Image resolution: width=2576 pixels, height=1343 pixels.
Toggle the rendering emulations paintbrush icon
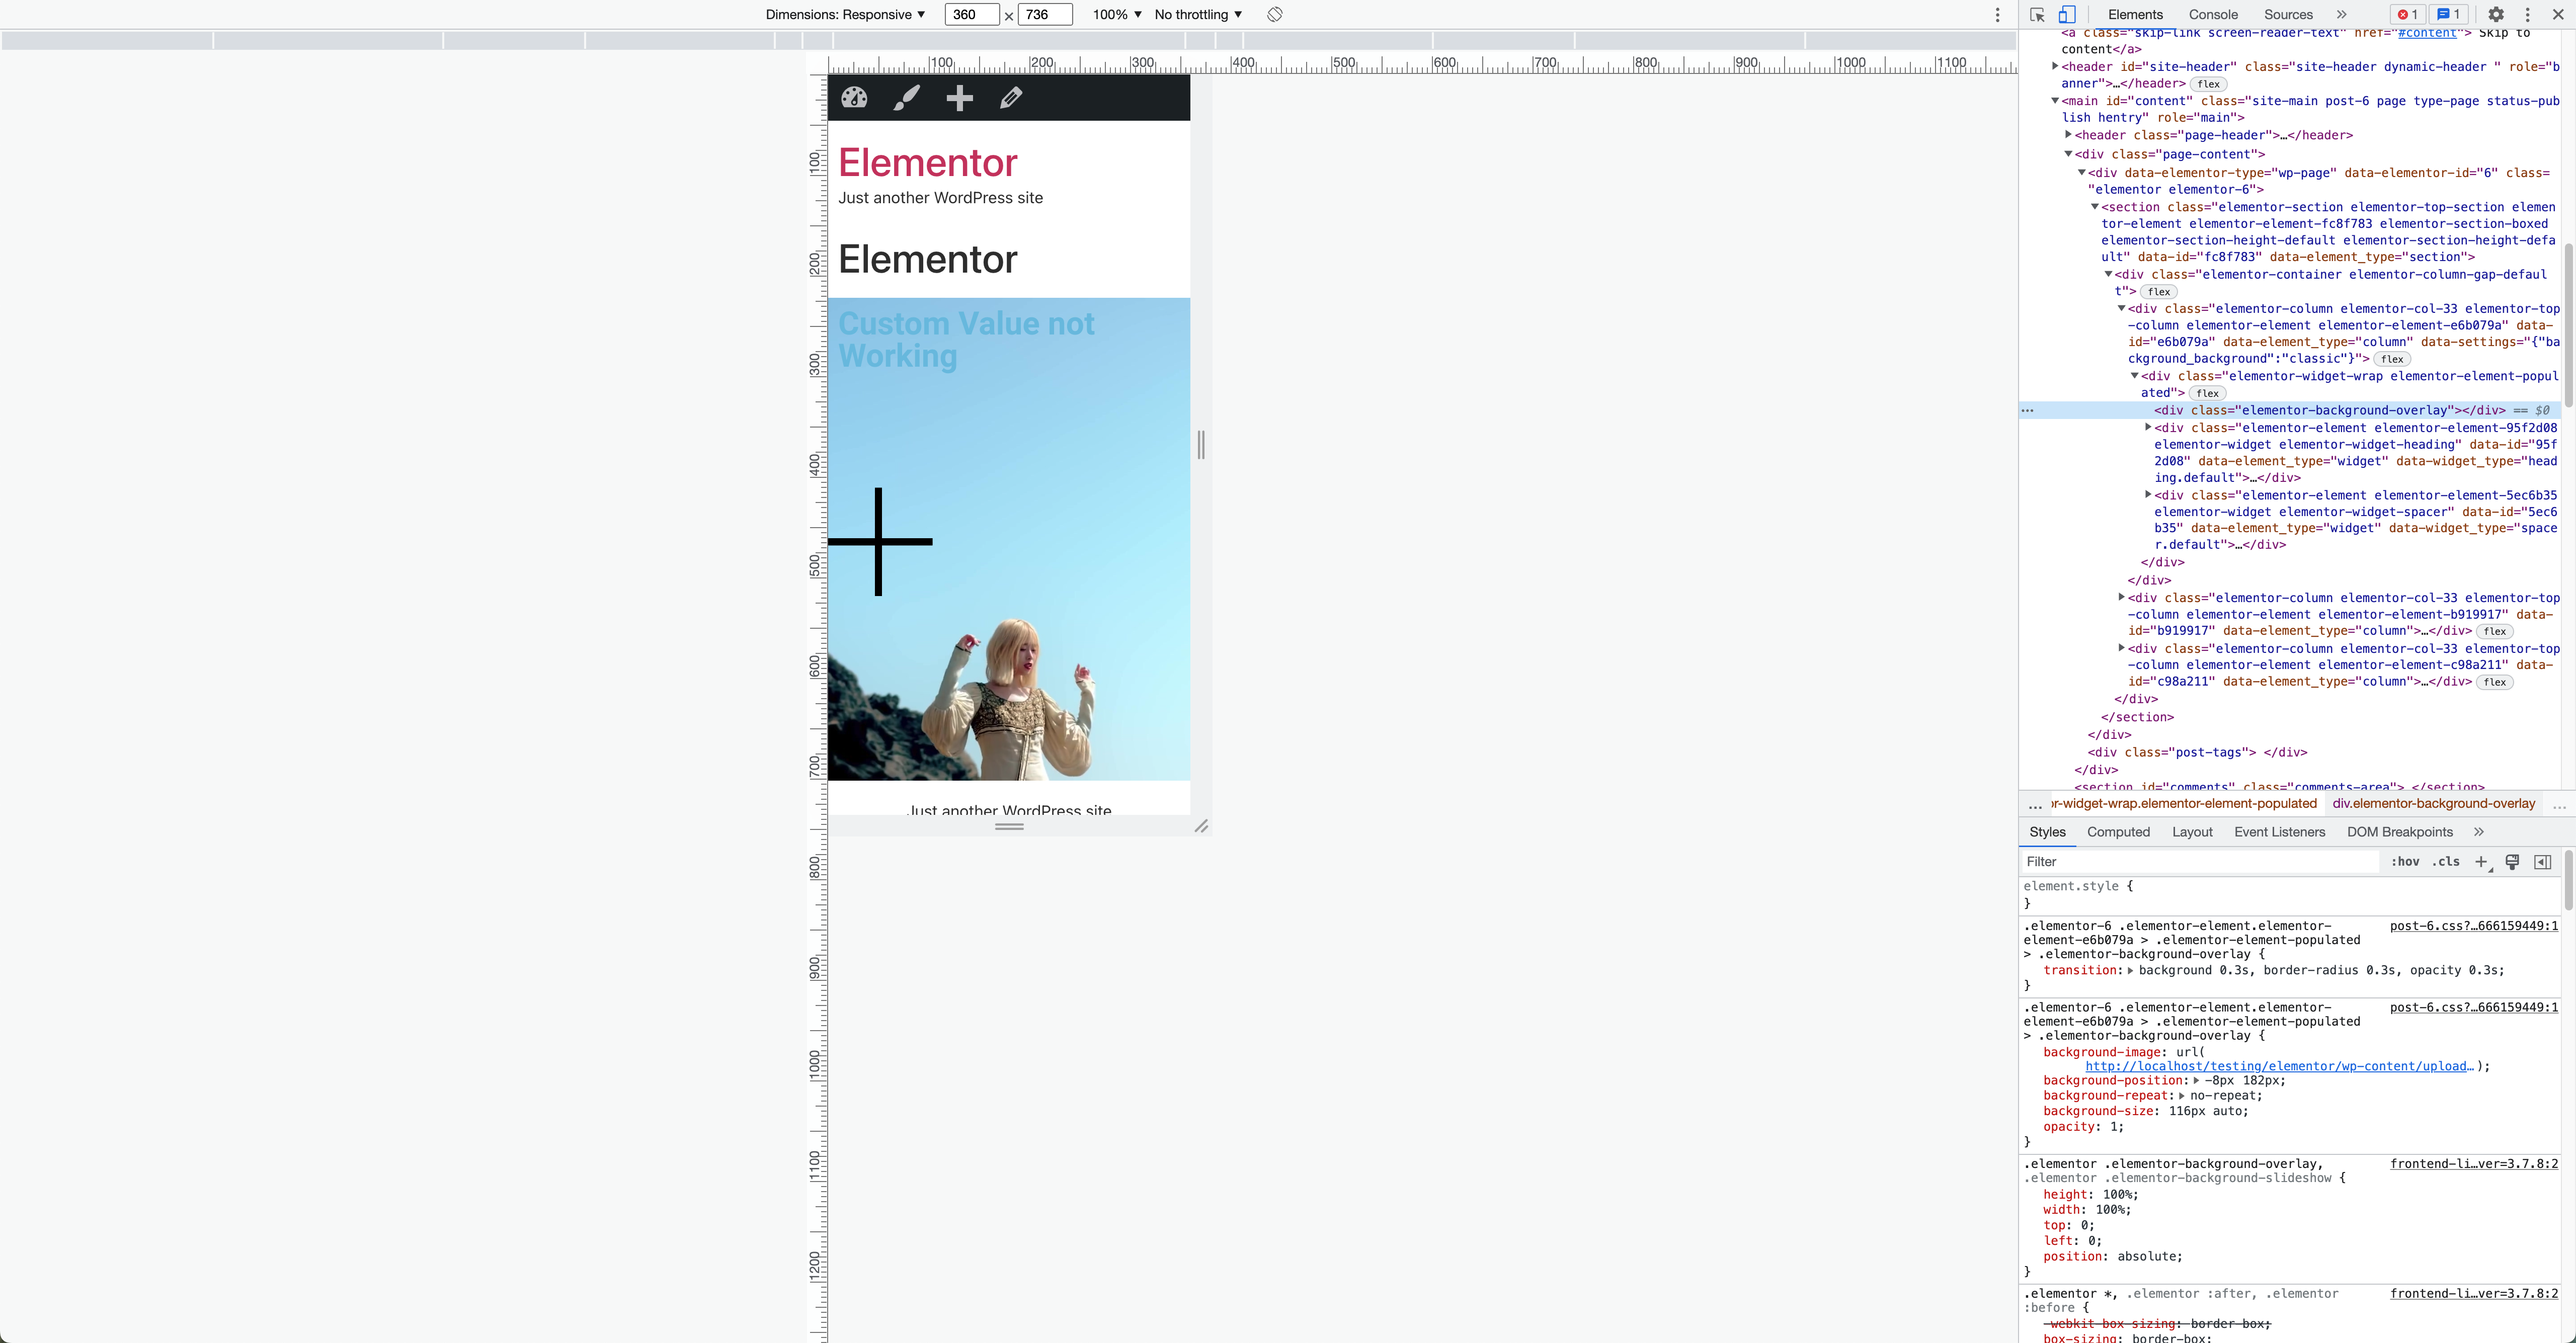[2512, 862]
